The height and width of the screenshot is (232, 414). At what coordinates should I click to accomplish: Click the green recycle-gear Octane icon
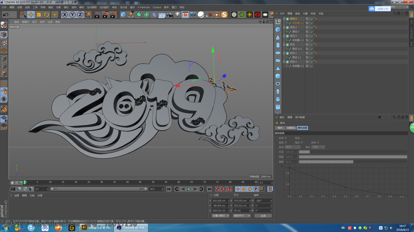click(242, 14)
